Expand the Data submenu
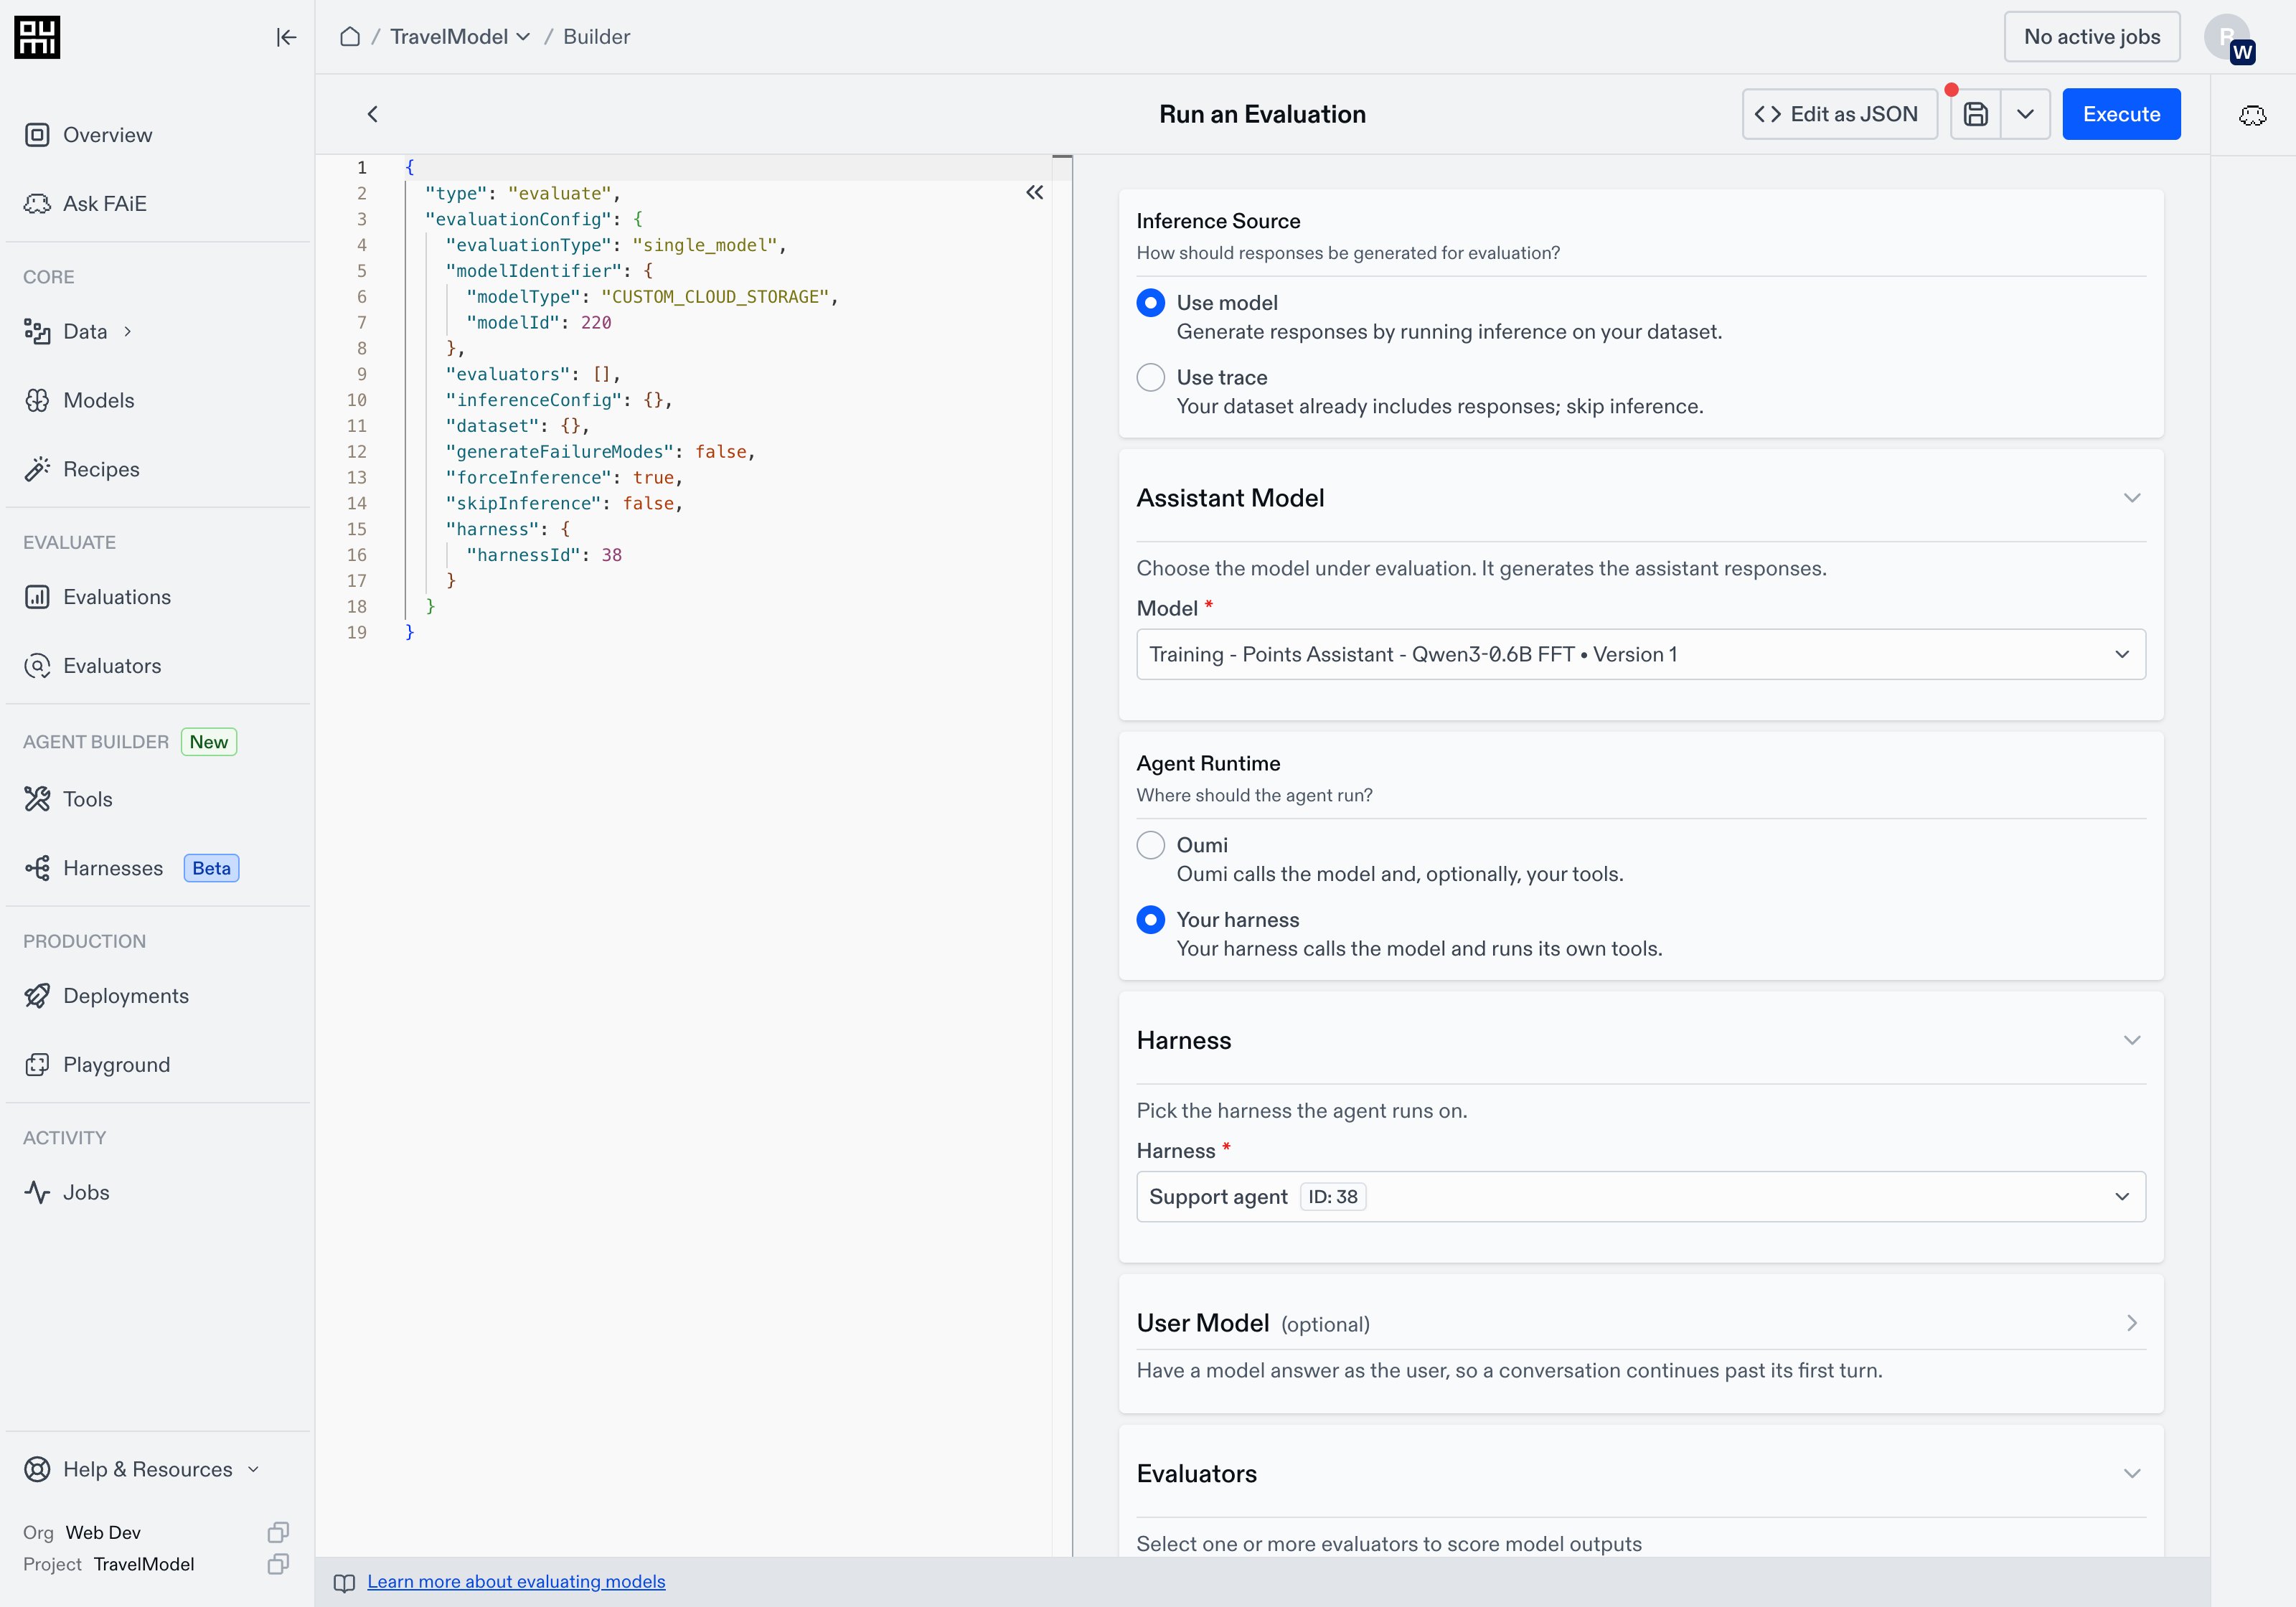Screen dimensions: 2296x1607 click(x=127, y=331)
